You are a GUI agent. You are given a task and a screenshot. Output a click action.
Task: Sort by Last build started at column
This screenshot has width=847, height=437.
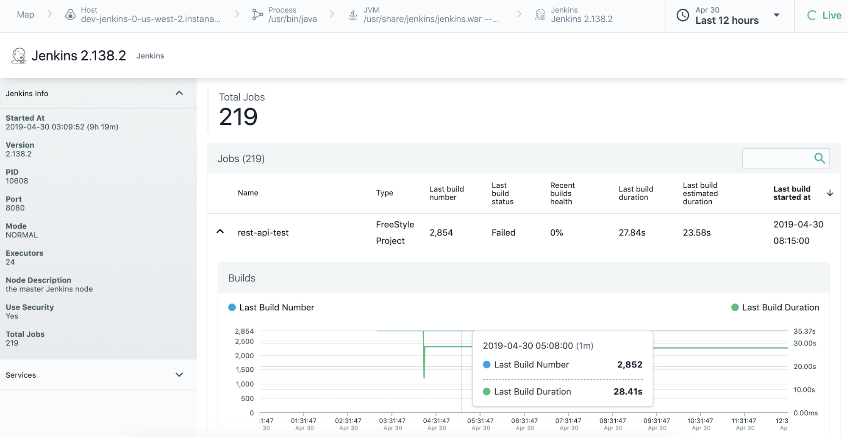click(x=791, y=193)
